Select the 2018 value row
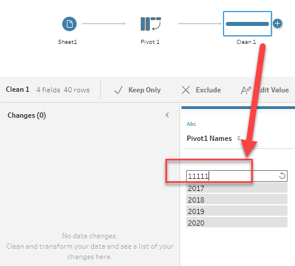The height and width of the screenshot is (266, 295). pyautogui.click(x=237, y=199)
